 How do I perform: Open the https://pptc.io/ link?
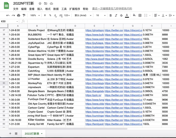click(x=93, y=95)
